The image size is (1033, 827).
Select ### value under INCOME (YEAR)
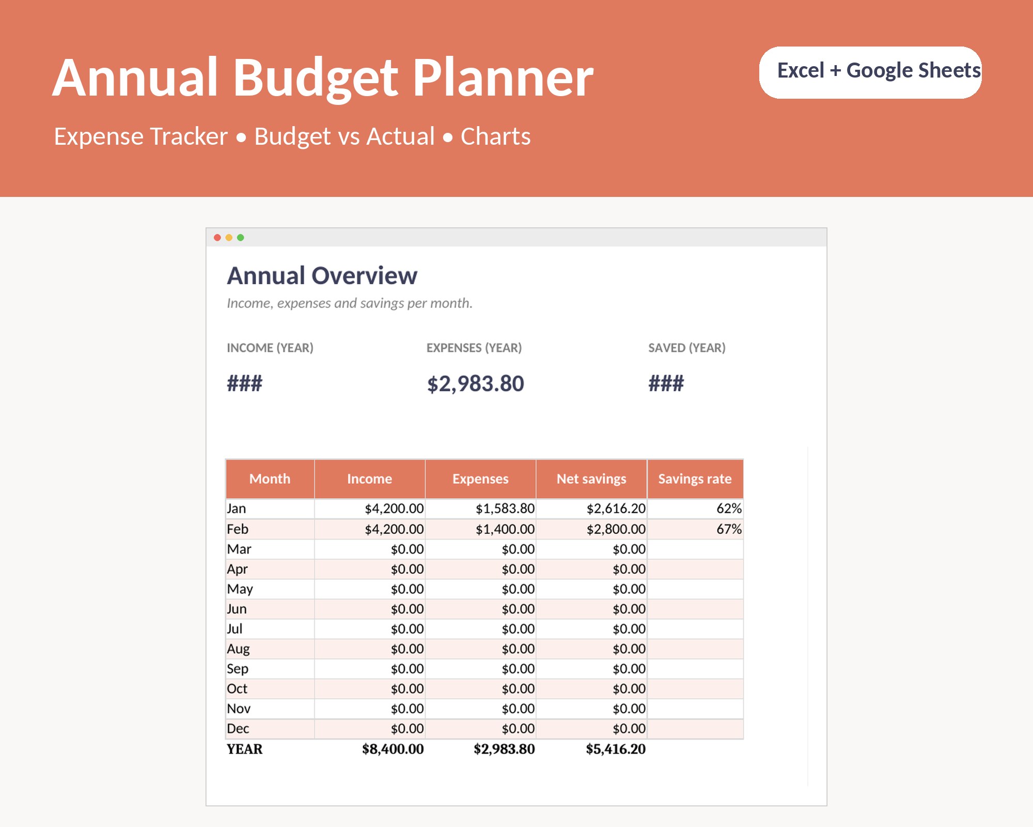pyautogui.click(x=245, y=384)
